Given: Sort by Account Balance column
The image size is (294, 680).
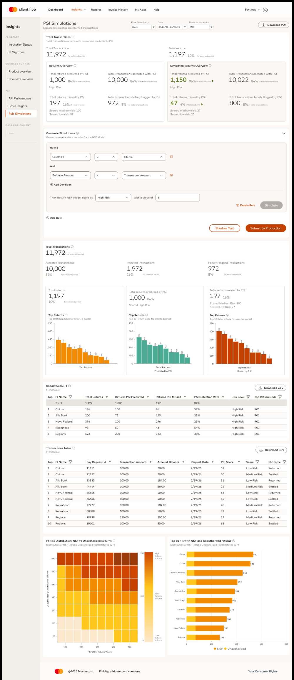Looking at the screenshot, I should point(183,462).
